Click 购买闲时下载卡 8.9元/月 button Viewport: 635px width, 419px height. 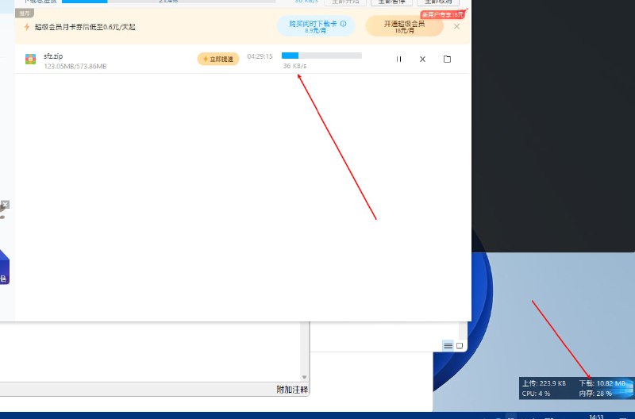(x=316, y=26)
